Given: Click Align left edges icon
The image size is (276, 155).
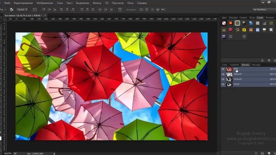Looking at the screenshot, I should coord(62,9).
